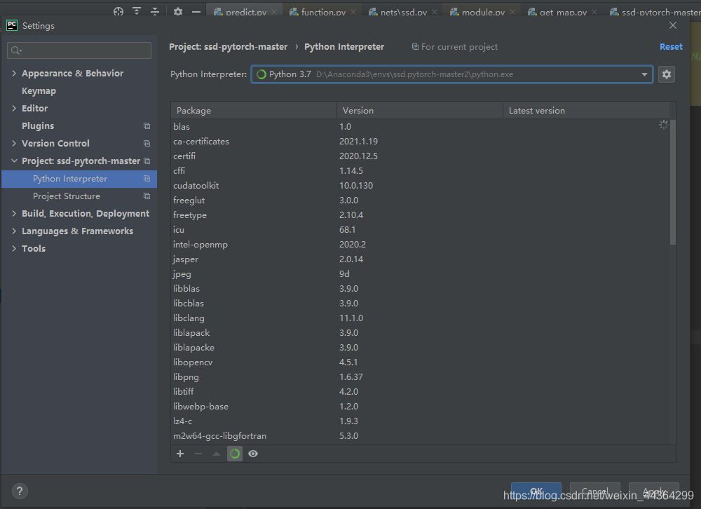Click the loading spinner icon in package list
701x509 pixels.
(x=663, y=125)
